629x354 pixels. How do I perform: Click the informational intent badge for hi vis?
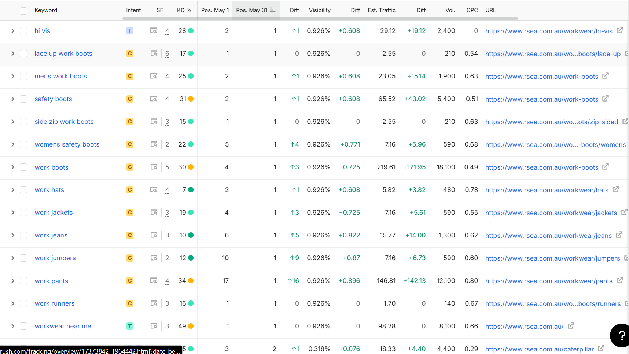click(130, 31)
